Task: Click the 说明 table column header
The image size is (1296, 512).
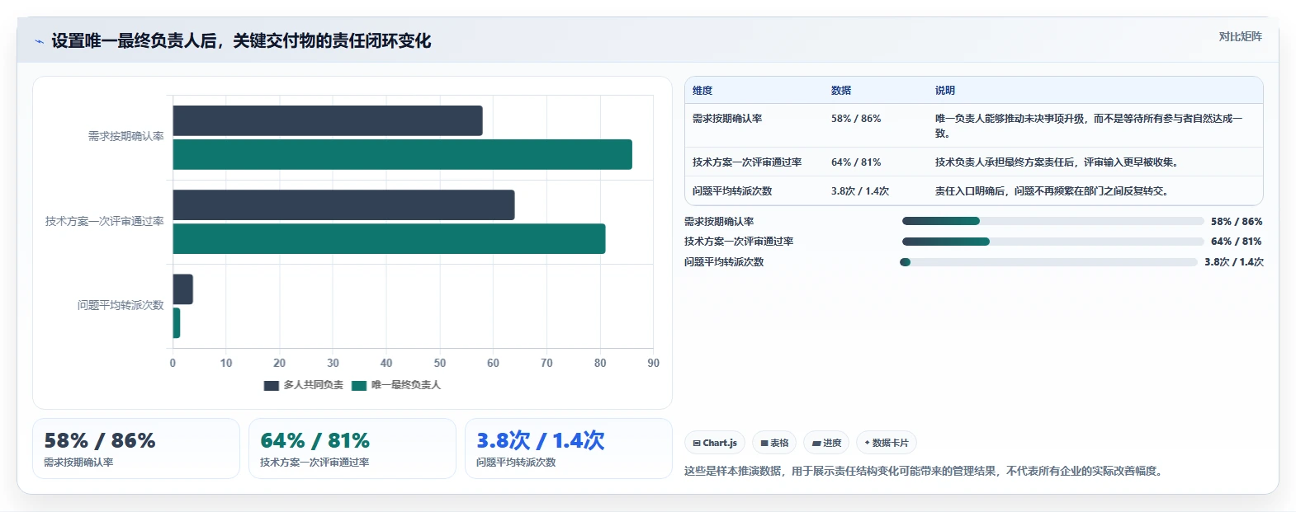Action: [x=945, y=91]
